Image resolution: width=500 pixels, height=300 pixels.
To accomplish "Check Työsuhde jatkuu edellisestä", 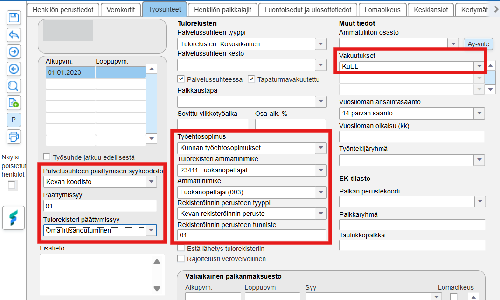I will (x=47, y=157).
